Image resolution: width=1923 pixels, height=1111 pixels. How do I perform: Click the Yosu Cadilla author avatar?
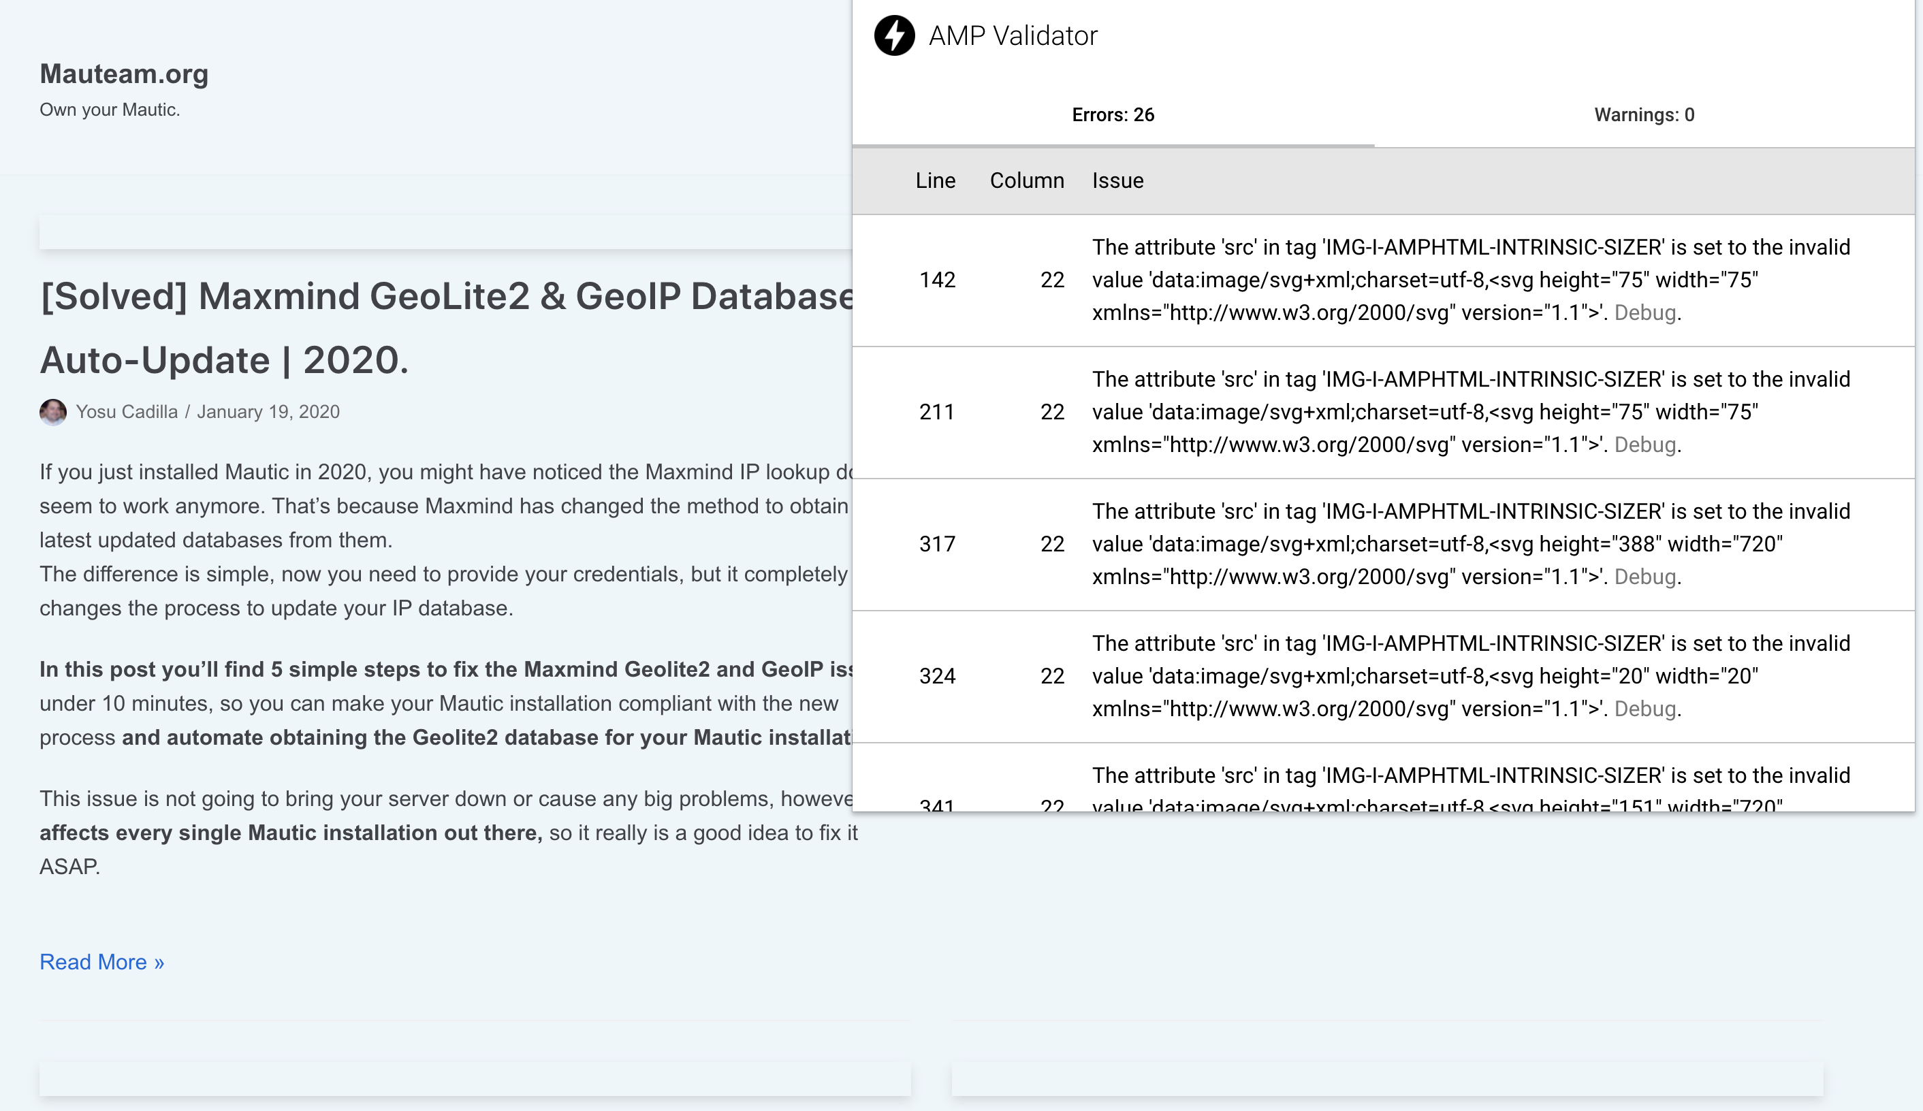click(52, 412)
